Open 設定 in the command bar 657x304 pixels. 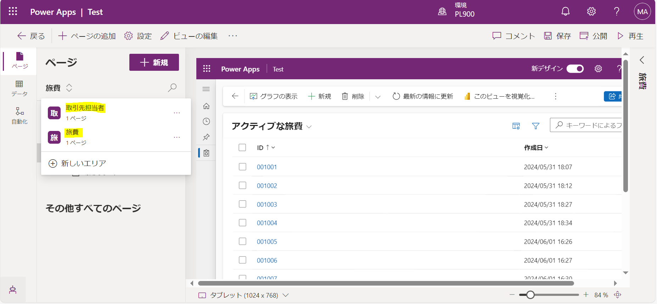(x=138, y=36)
